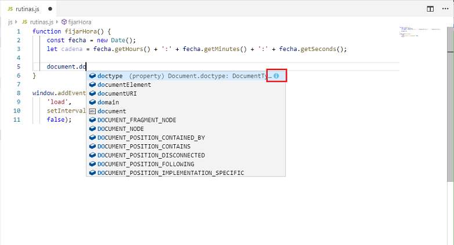The image size is (454, 245).
Task: Click new Date() on line 2
Action: pyautogui.click(x=114, y=40)
